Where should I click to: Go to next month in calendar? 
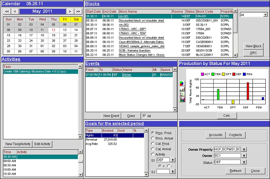(70, 11)
